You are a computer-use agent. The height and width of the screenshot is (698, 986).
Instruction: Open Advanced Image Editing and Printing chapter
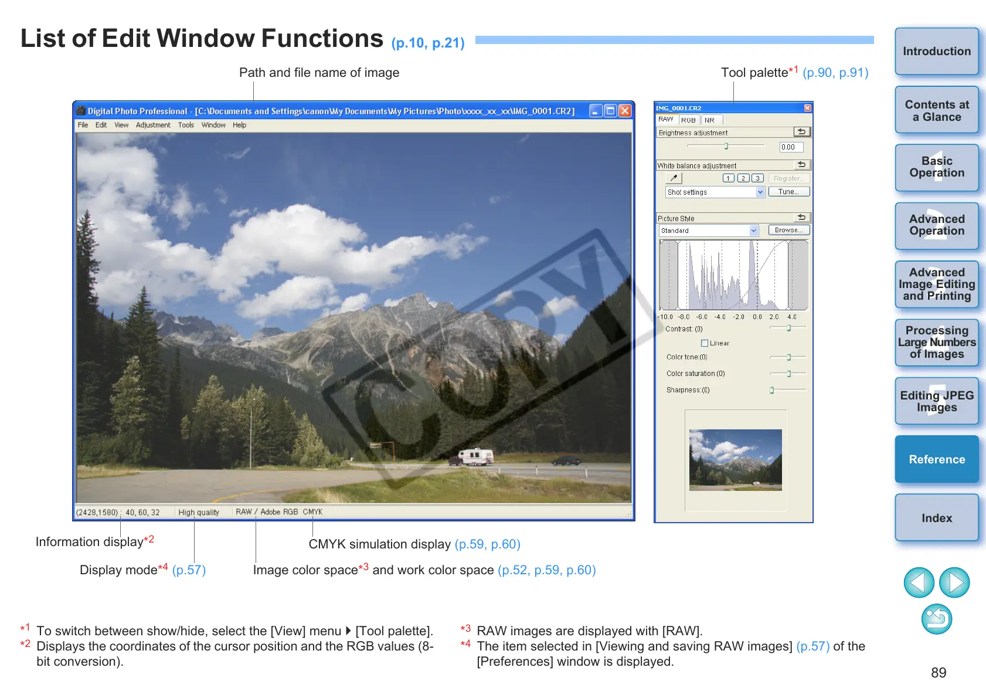(937, 284)
